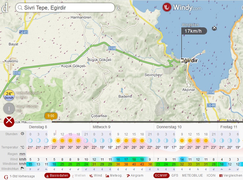Image resolution: width=243 pixels, height=180 pixels.
Task: Switch the forecast model to GFS
Action: [175, 175]
